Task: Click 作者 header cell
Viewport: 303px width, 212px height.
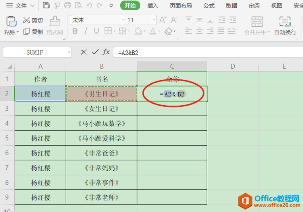Action: [x=41, y=79]
